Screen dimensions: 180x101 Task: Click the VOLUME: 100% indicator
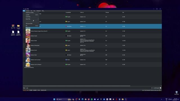point(44,90)
